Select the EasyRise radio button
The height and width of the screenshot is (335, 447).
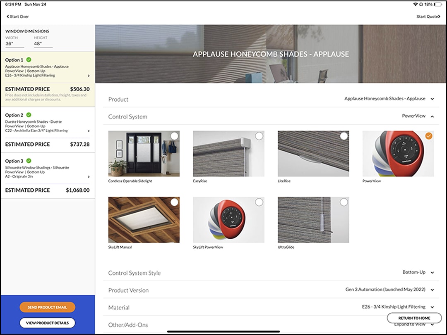click(259, 136)
